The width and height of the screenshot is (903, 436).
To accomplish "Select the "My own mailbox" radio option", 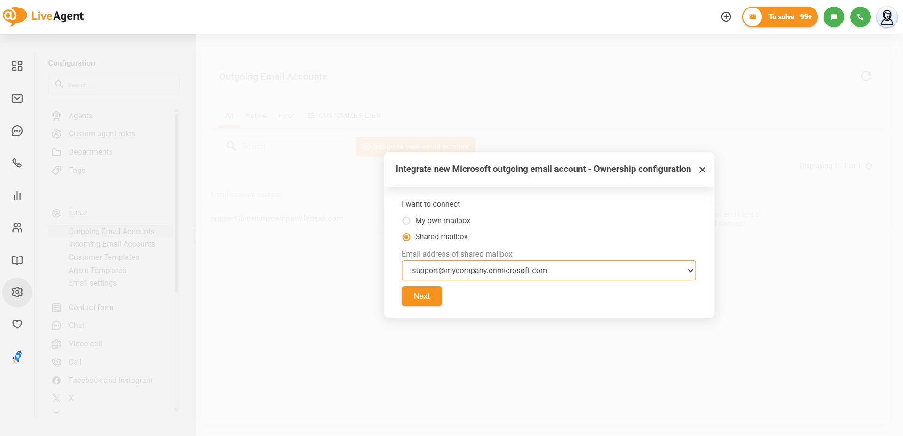I will tap(406, 221).
